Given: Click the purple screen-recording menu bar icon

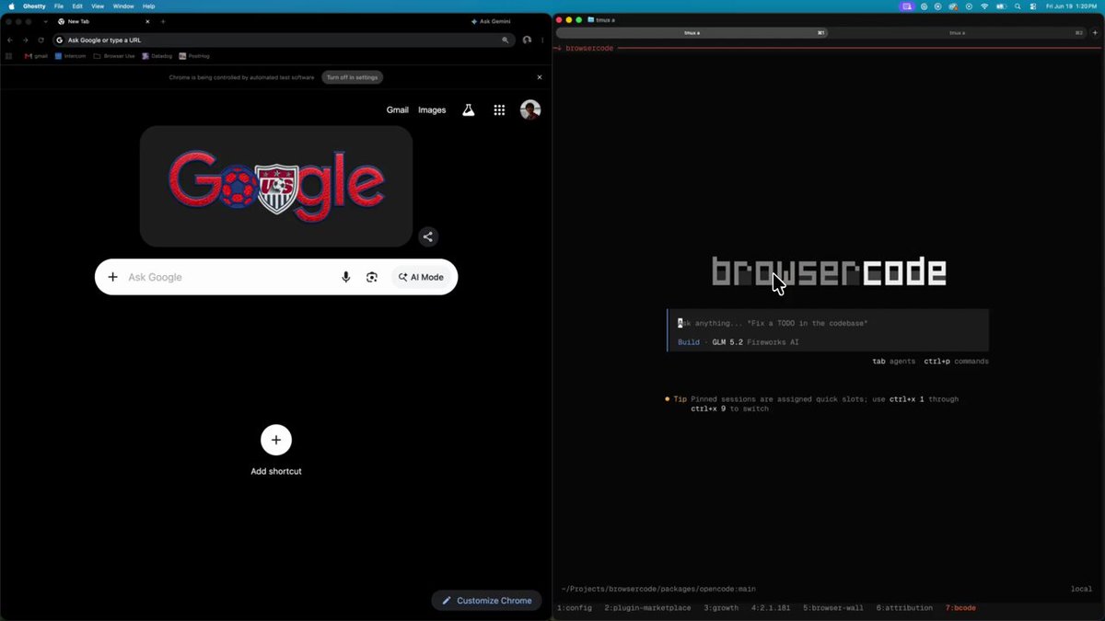Looking at the screenshot, I should (x=907, y=6).
